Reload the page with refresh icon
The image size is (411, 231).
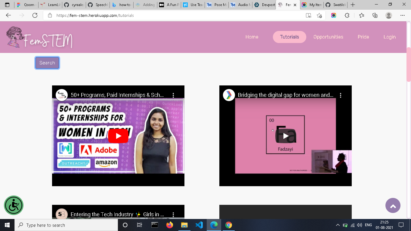(35, 15)
